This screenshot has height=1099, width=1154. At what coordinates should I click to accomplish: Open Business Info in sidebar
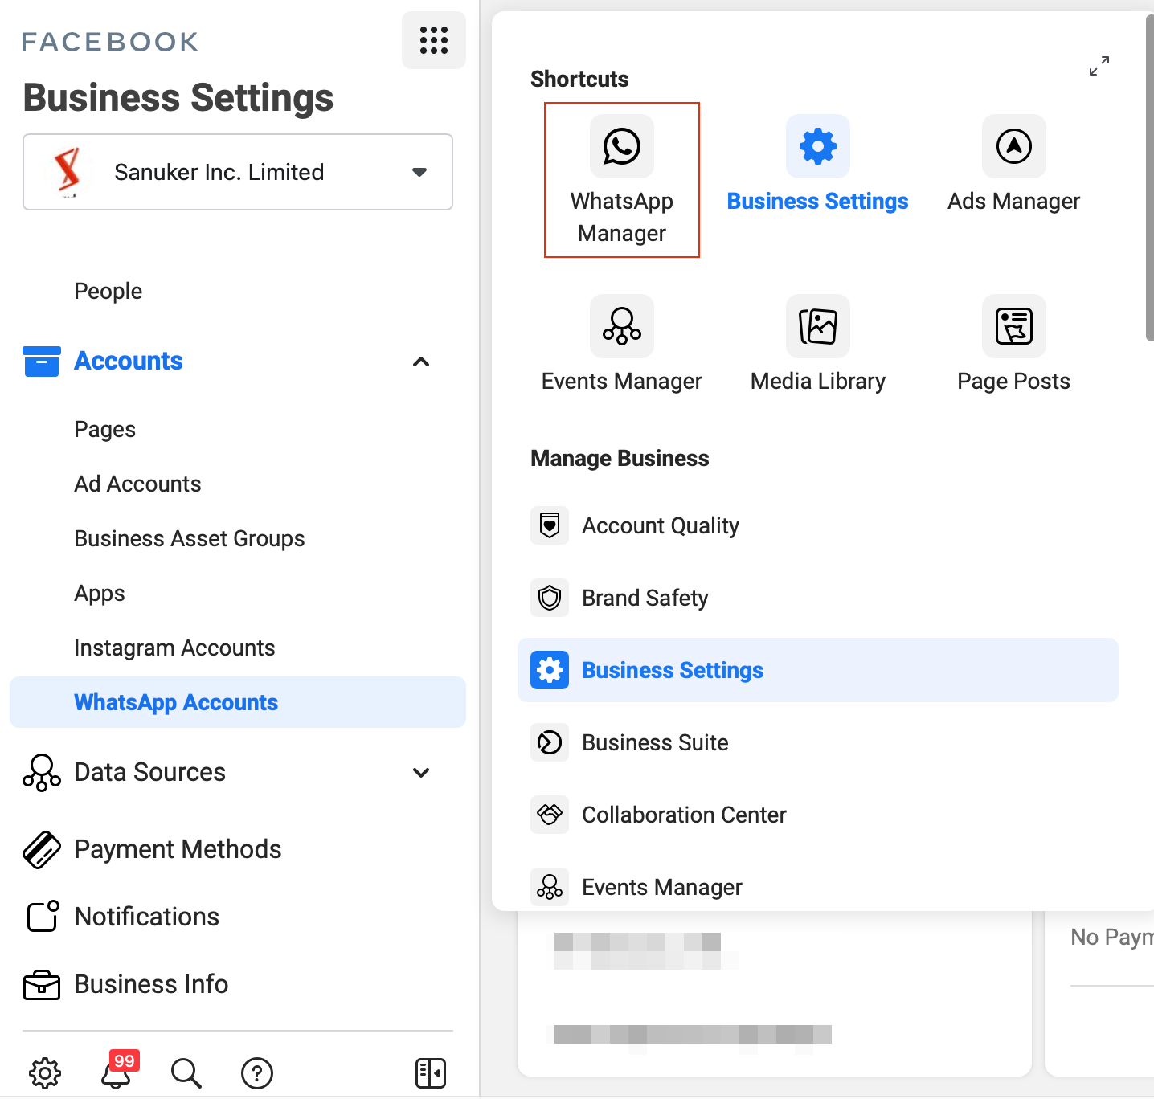pos(151,984)
